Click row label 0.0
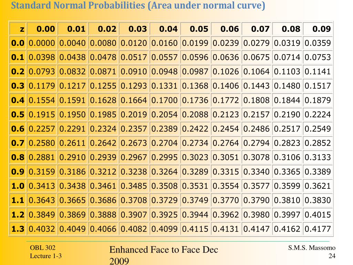The width and height of the screenshot is (353, 265). point(18,43)
